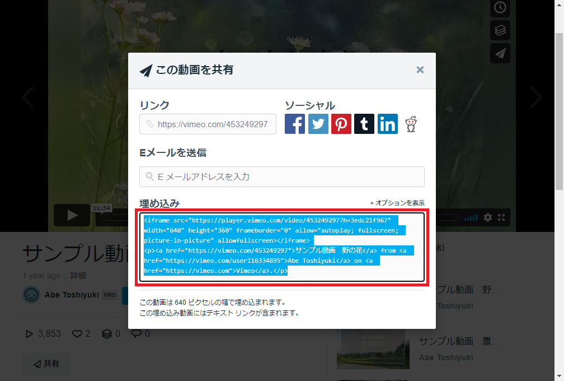The width and height of the screenshot is (564, 381).
Task: Share video on Pinterest
Action: tap(341, 124)
